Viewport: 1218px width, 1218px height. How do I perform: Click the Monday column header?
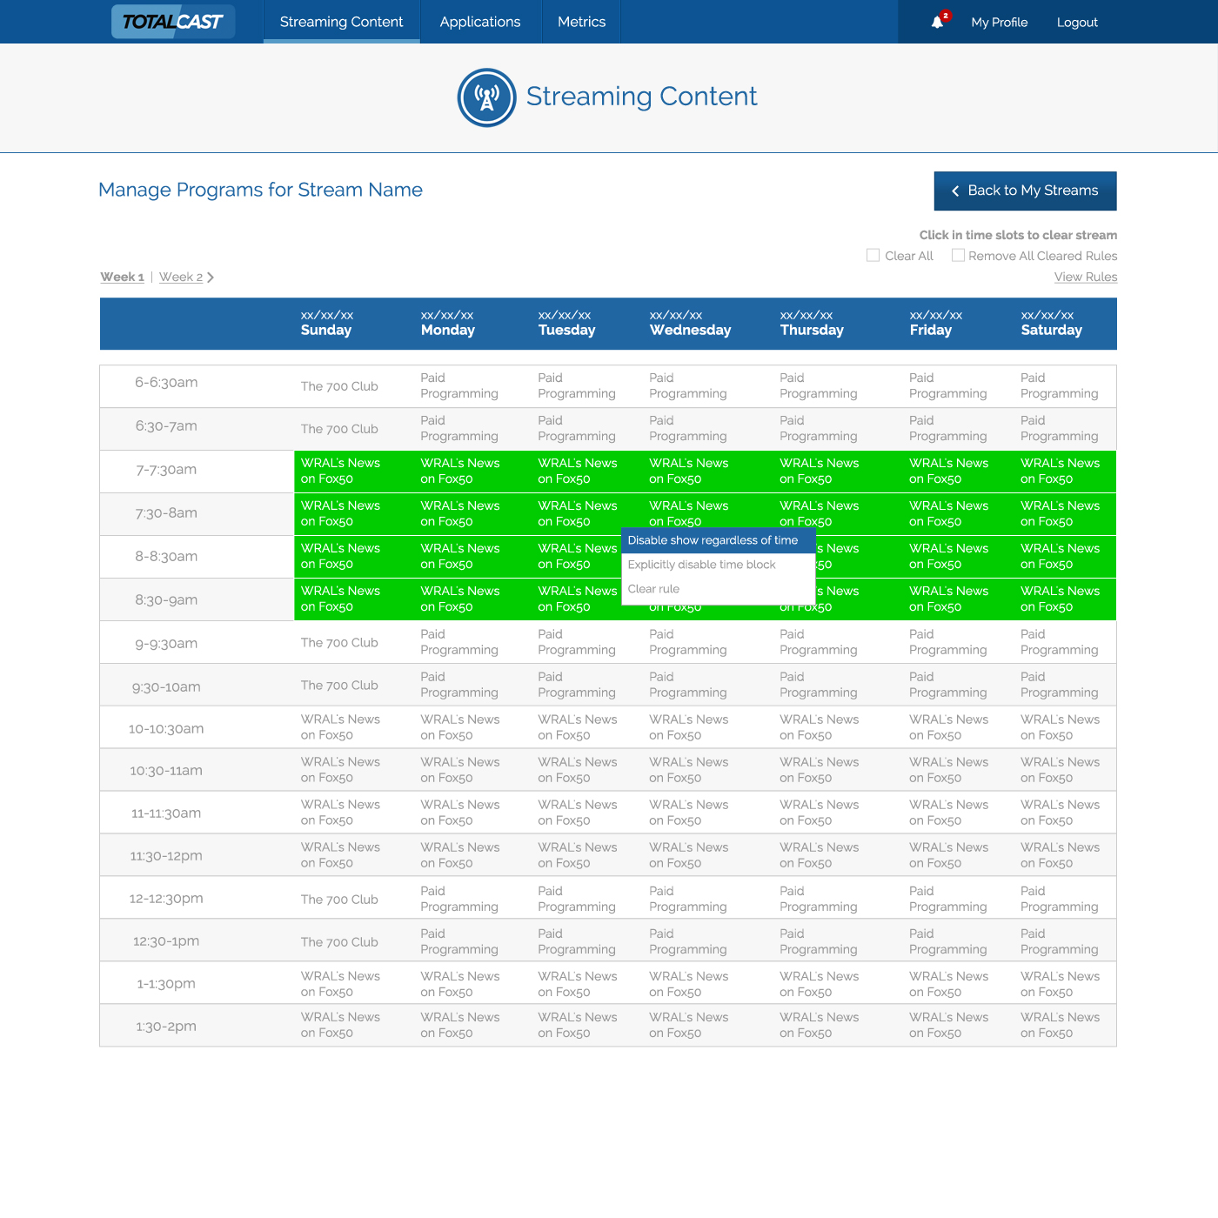click(447, 323)
